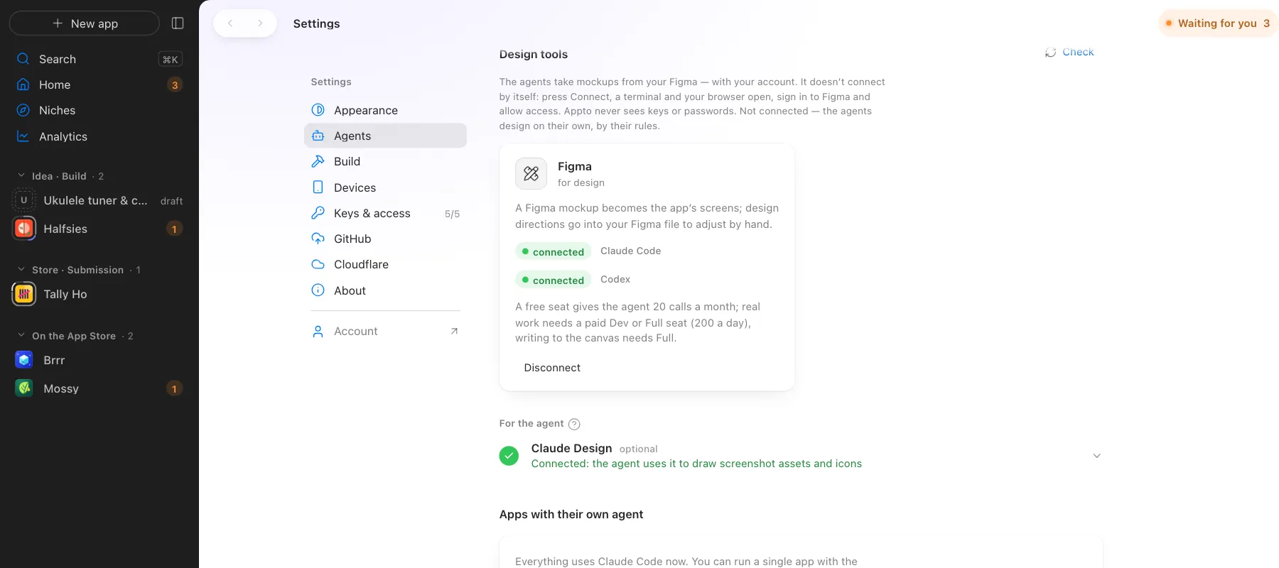Select the Halfsies app icon
The width and height of the screenshot is (1279, 568).
coord(24,229)
